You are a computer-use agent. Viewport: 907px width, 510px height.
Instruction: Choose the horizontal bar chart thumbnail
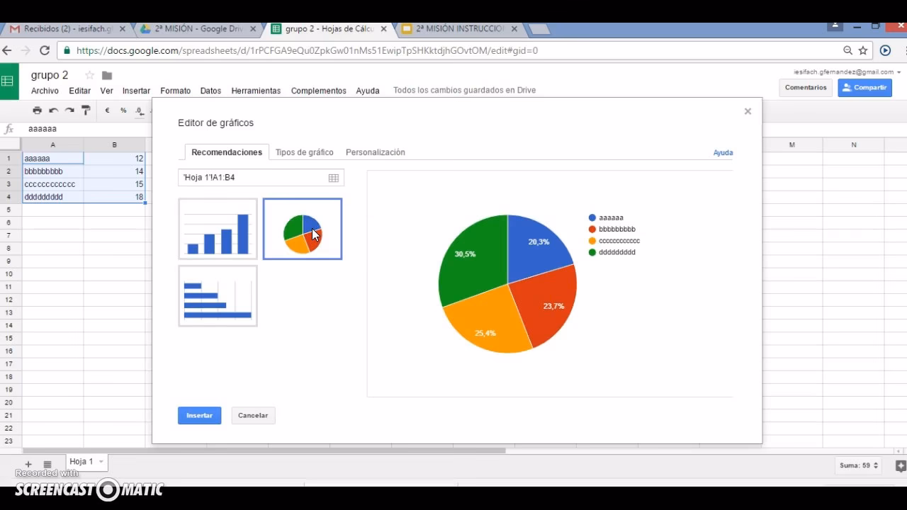(x=218, y=296)
